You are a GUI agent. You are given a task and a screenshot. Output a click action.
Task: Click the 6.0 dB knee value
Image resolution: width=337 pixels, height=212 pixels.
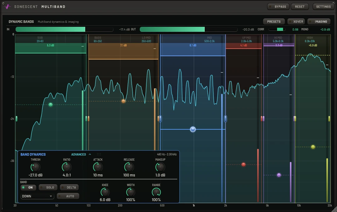[x=105, y=200]
